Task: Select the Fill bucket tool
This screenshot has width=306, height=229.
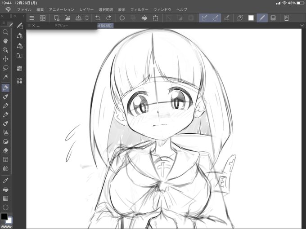Action: coord(5,189)
